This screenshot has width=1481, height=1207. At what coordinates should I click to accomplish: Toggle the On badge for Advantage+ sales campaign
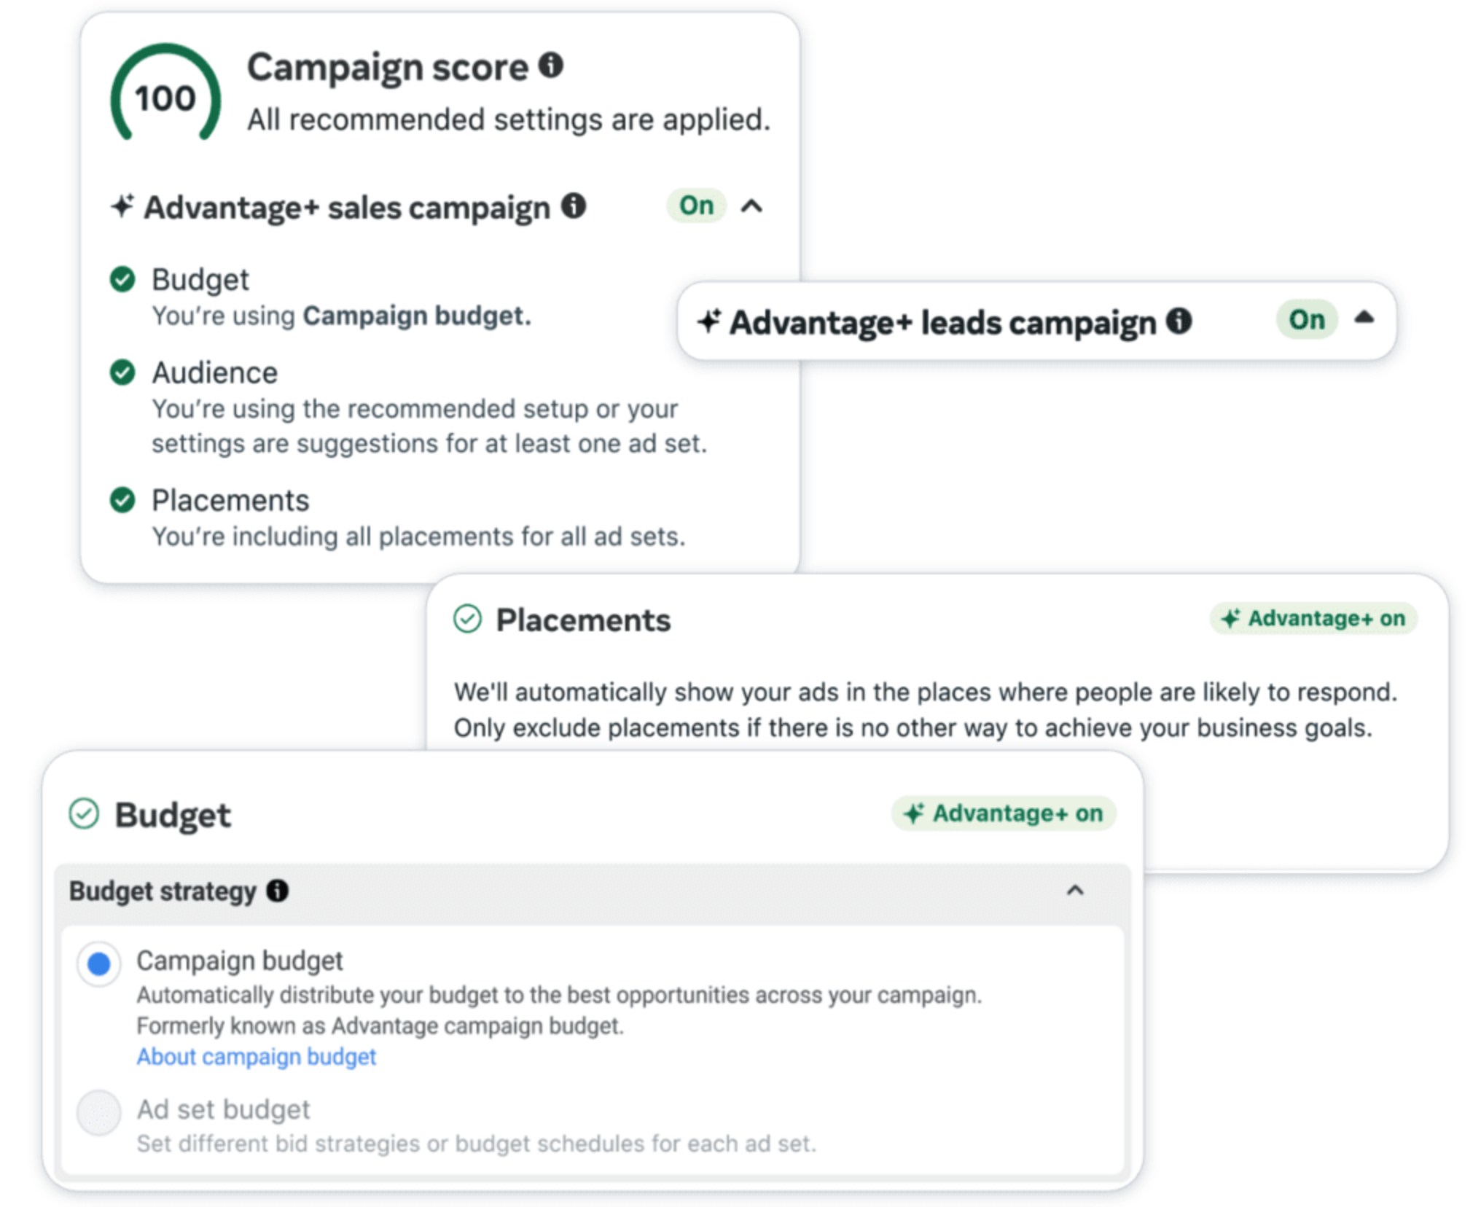click(696, 206)
